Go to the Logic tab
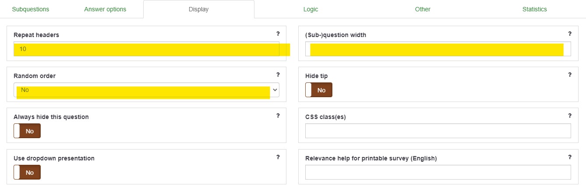 click(x=311, y=9)
